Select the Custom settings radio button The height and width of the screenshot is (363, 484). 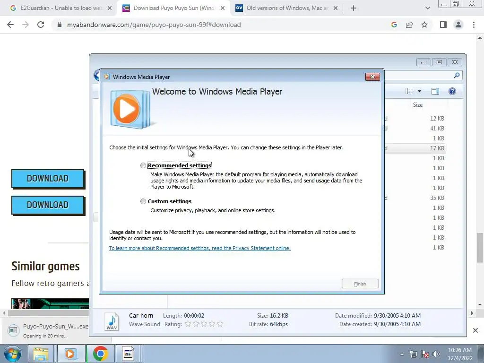pos(143,201)
